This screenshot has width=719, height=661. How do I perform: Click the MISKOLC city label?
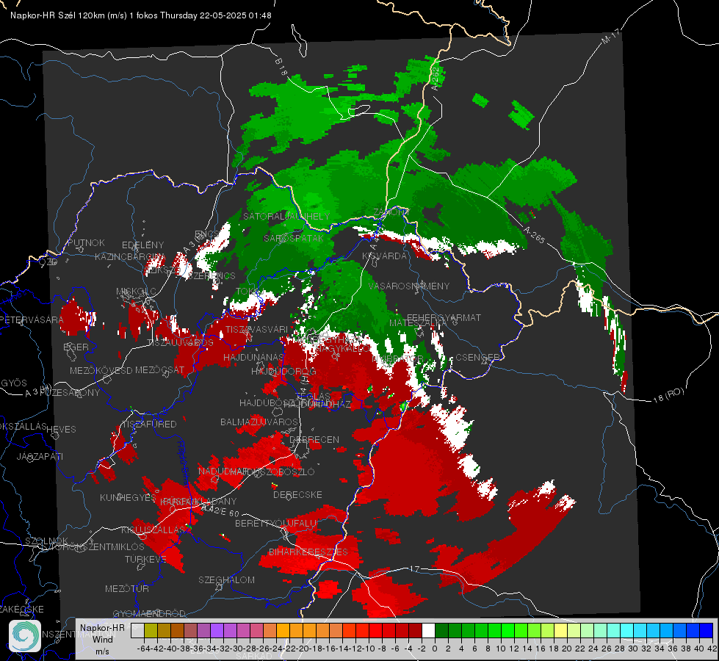136,292
